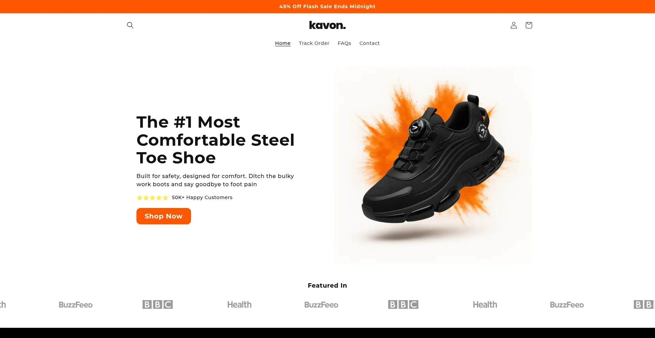Screen dimensions: 655x338
Task: Click the black steel toe shoe image
Action: (x=433, y=166)
